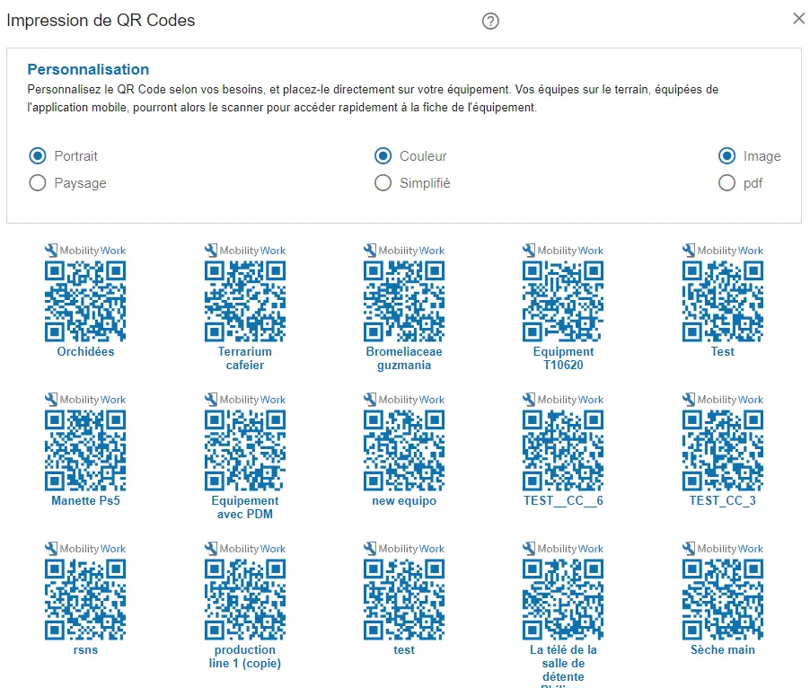Click the MobilityWork logo above Manette Ps5 QR code

click(x=85, y=400)
